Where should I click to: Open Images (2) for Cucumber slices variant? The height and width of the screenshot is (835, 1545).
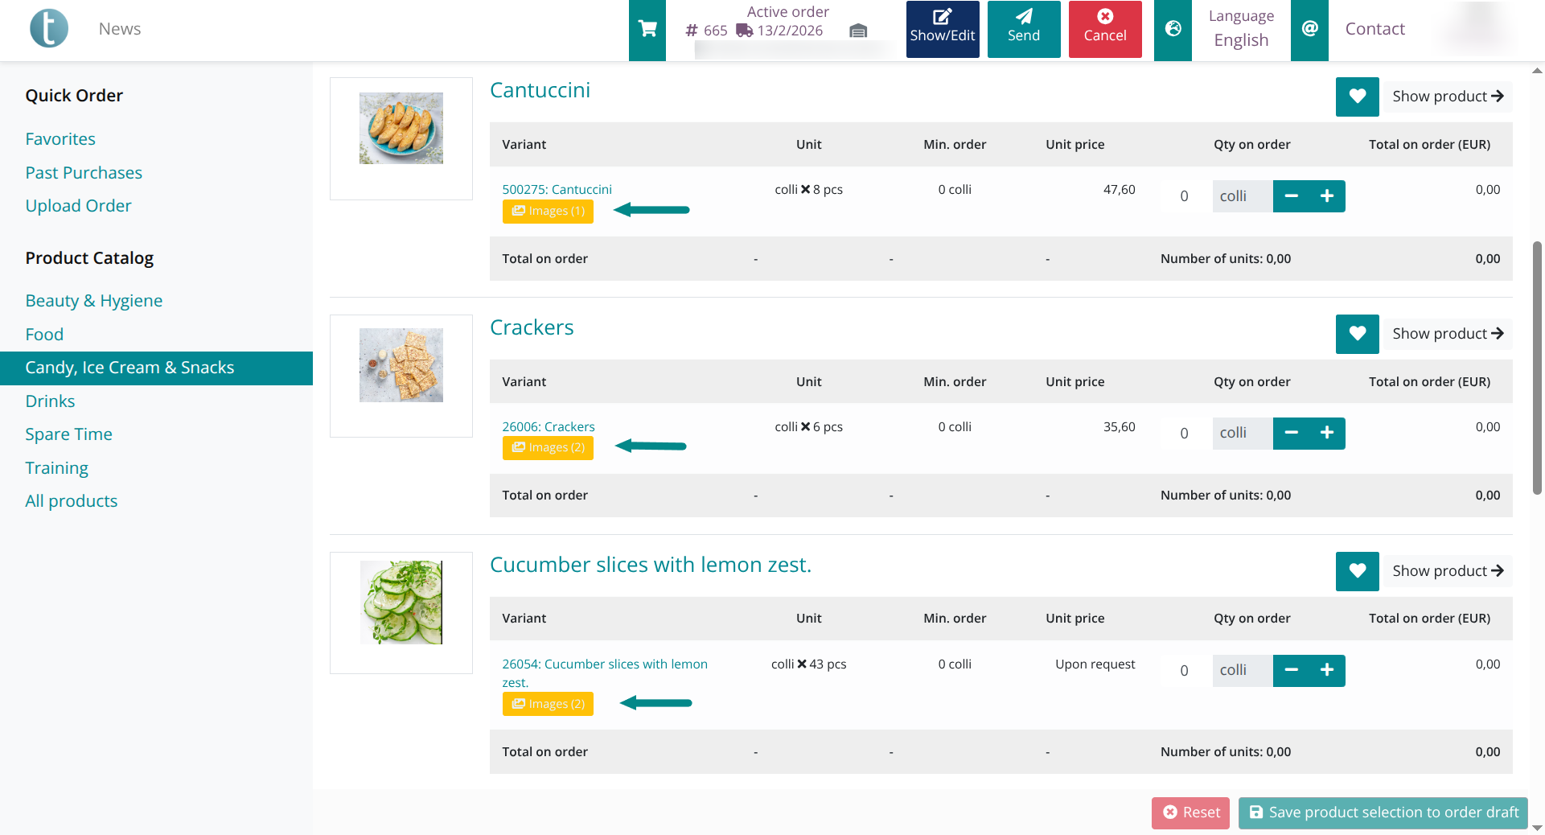548,703
